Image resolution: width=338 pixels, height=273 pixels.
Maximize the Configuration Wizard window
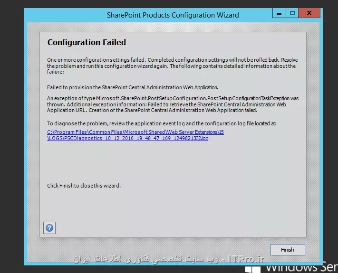292,13
